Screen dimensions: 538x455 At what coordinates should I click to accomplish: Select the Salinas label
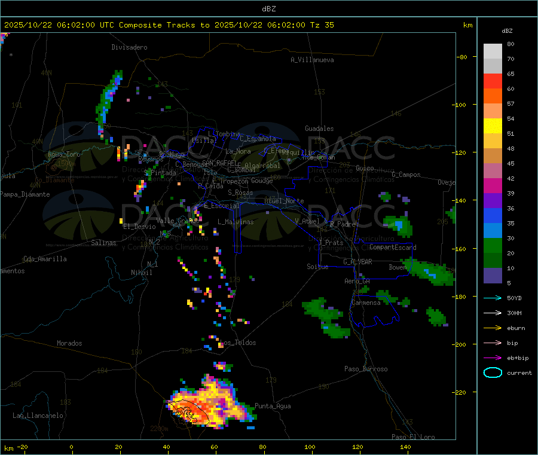pyautogui.click(x=103, y=243)
